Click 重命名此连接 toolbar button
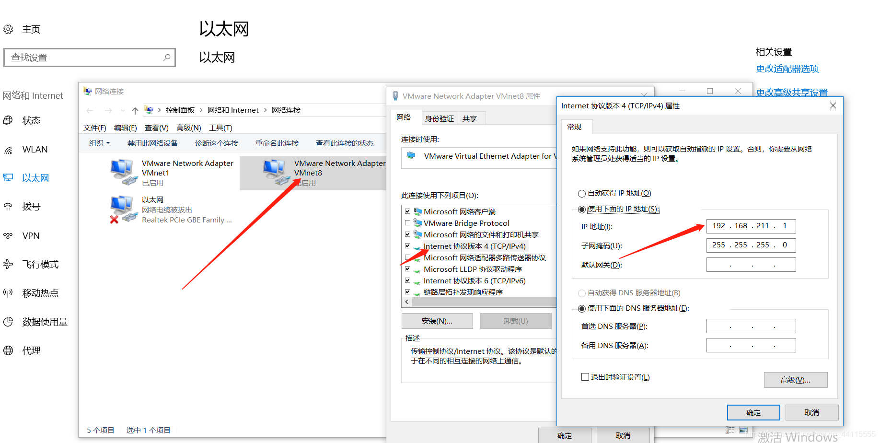 click(x=277, y=143)
